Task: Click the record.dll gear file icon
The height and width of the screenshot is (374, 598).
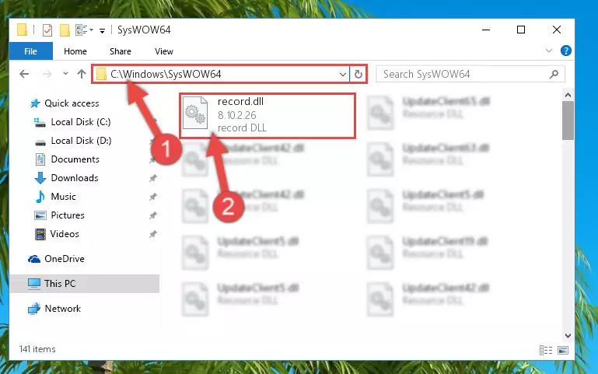Action: (195, 113)
